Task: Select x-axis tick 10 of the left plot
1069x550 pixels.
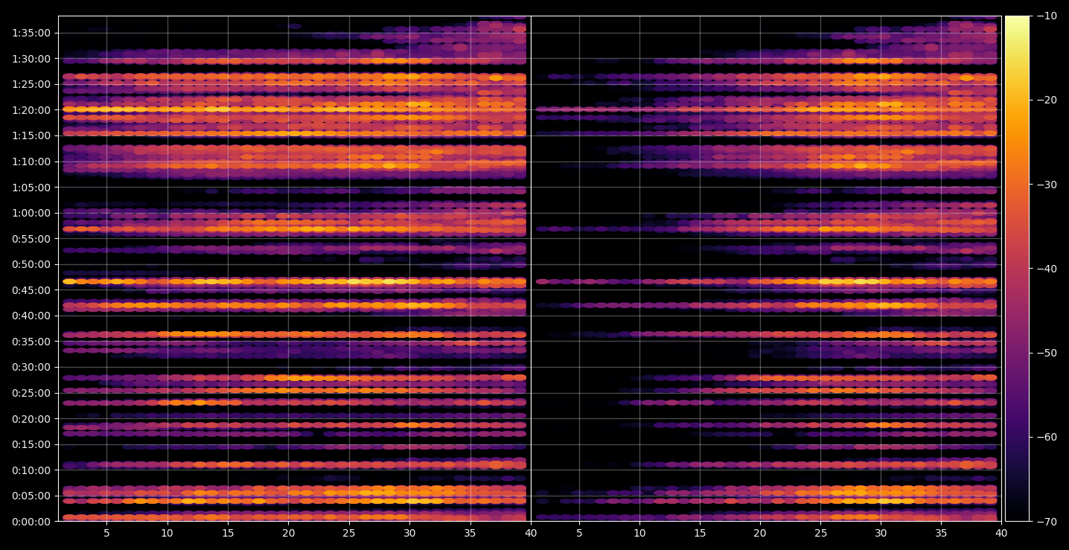Action: (x=167, y=533)
